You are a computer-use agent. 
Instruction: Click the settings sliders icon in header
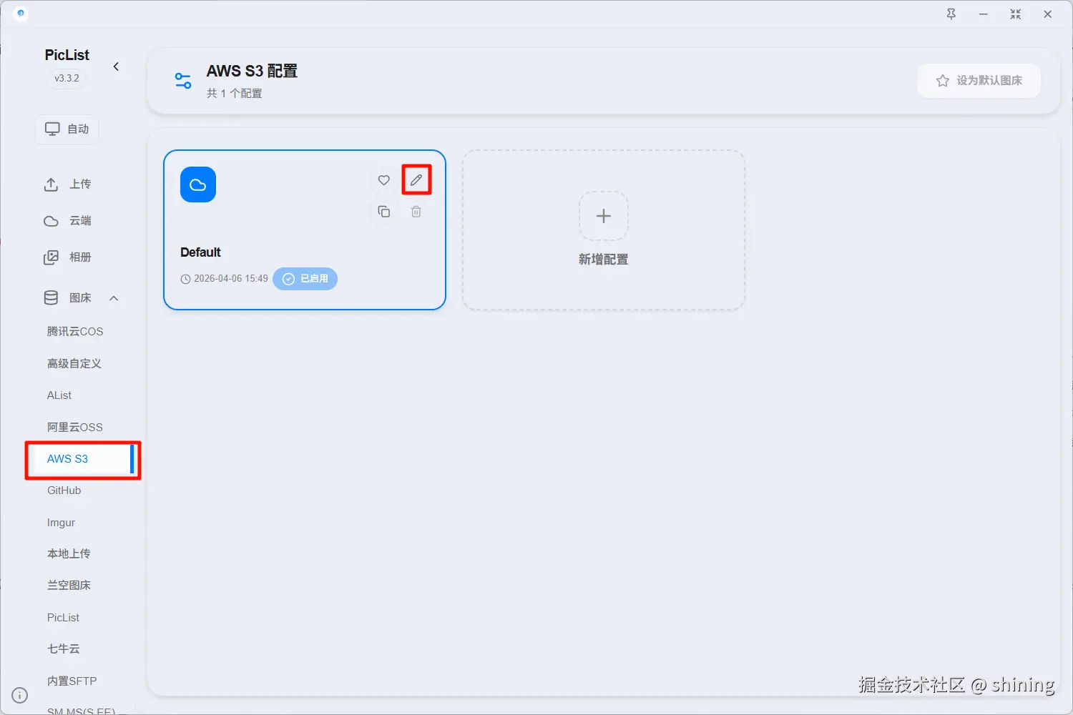point(183,81)
